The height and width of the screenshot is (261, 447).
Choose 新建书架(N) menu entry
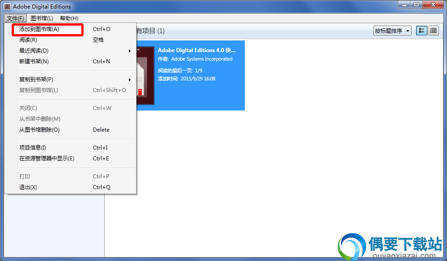pos(70,62)
